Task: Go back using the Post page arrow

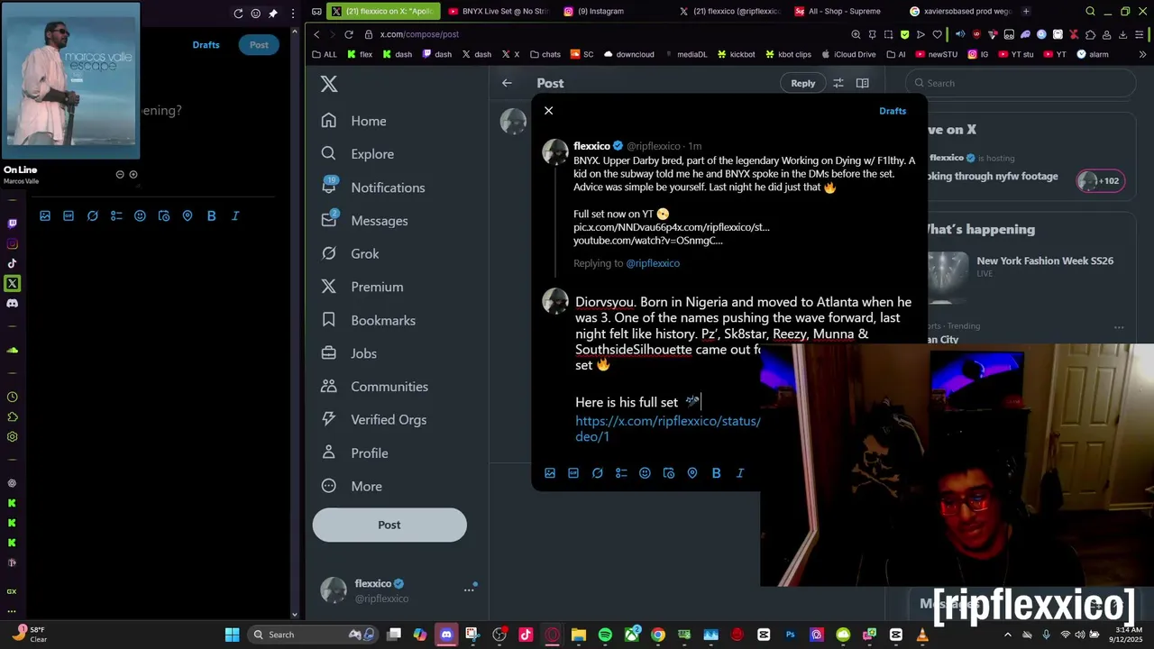Action: pyautogui.click(x=507, y=83)
